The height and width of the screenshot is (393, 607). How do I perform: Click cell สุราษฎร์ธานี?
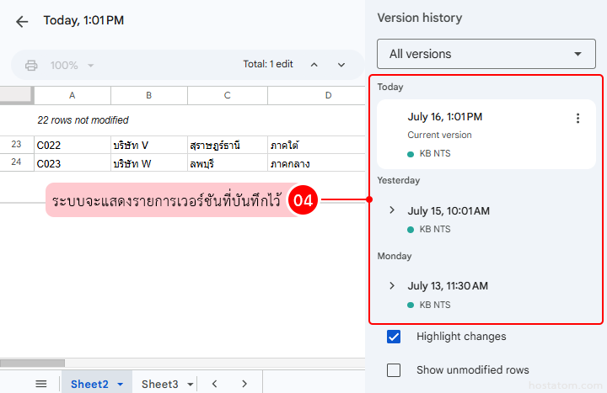point(228,145)
